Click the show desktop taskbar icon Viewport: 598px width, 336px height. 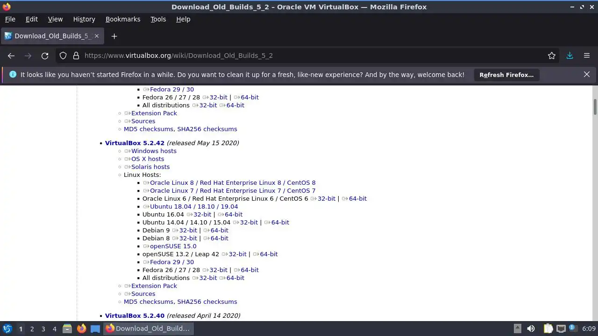(x=95, y=329)
